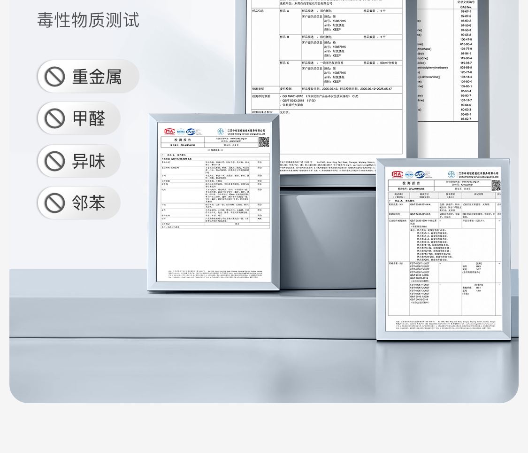
Task: Click the QR code on right framed report
Action: tap(496, 185)
